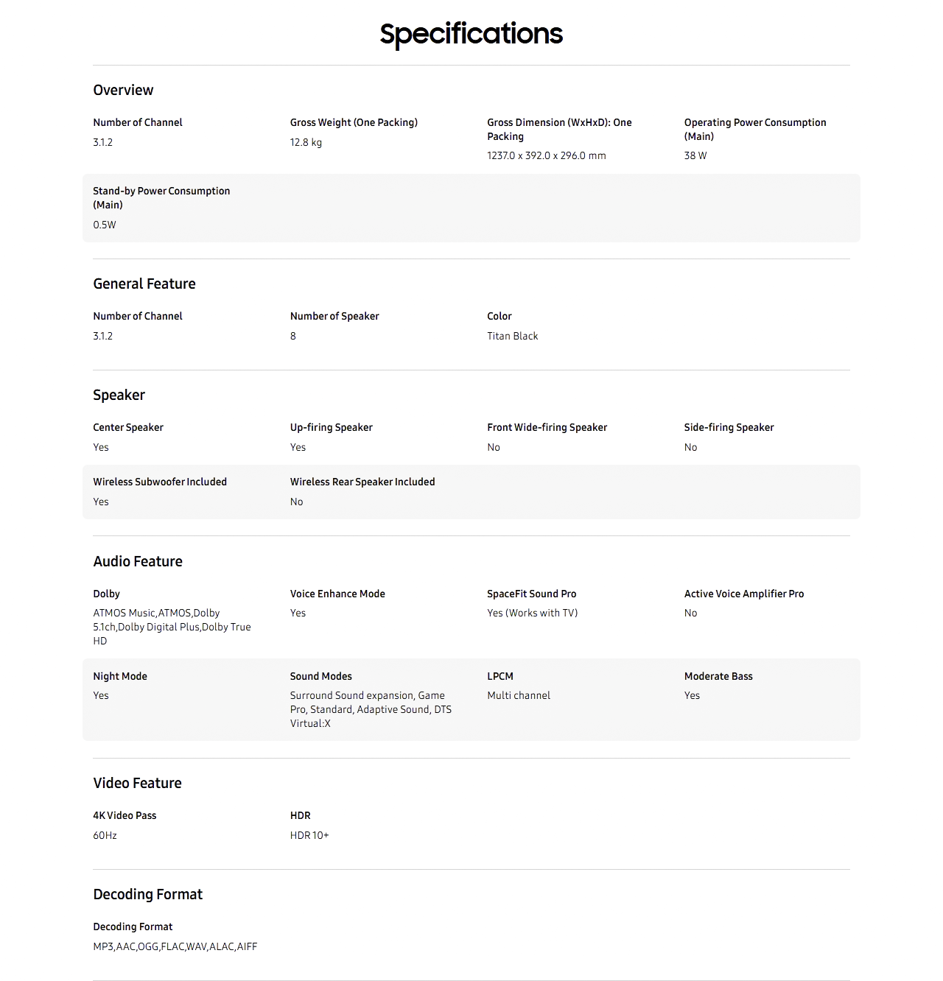Image resolution: width=943 pixels, height=981 pixels.
Task: Click the Operating Power Consumption (Main) label
Action: 754,129
